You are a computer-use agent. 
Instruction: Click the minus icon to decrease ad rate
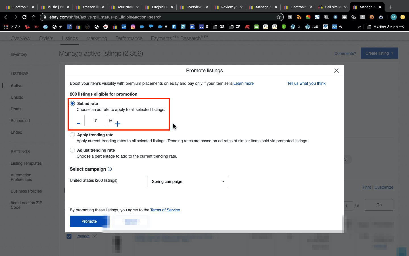click(x=79, y=124)
